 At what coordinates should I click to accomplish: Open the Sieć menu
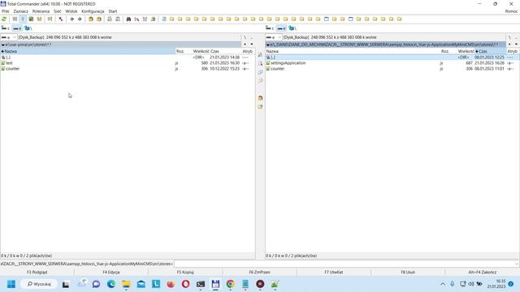(58, 11)
